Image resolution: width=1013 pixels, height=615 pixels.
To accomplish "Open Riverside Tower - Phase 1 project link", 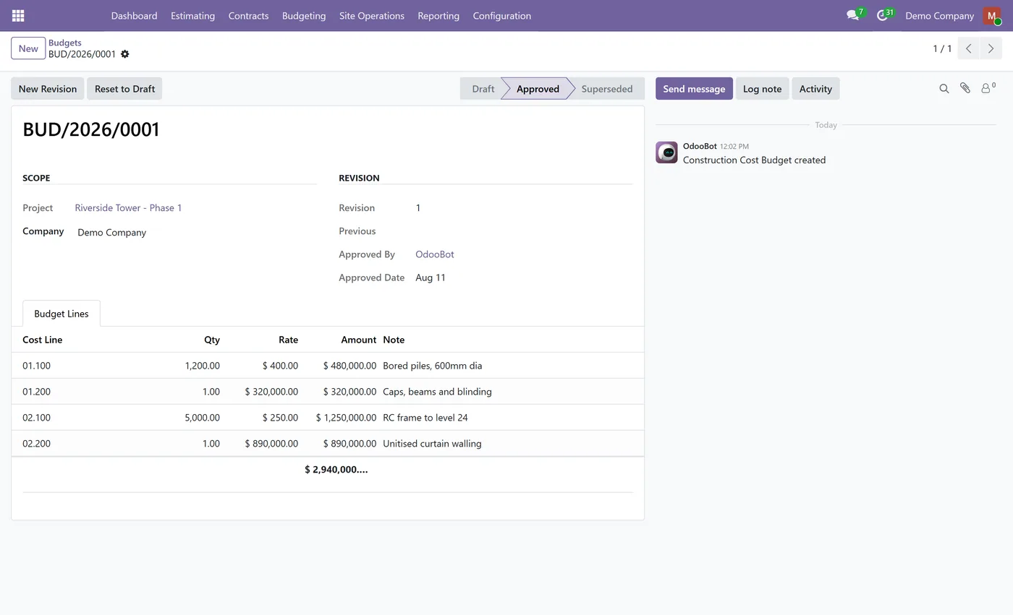I will click(128, 208).
